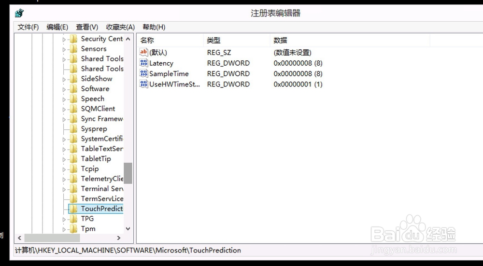Click the registry path in status bar
The height and width of the screenshot is (266, 483).
pyautogui.click(x=128, y=250)
